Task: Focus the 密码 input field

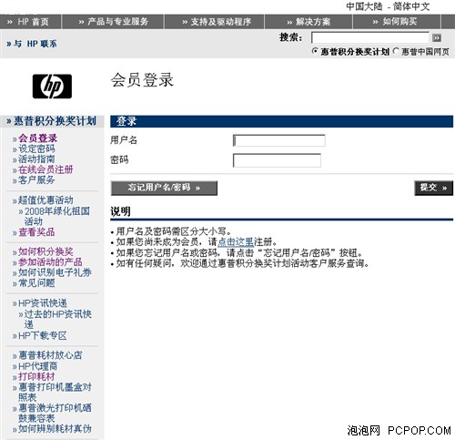Action: pyautogui.click(x=277, y=160)
